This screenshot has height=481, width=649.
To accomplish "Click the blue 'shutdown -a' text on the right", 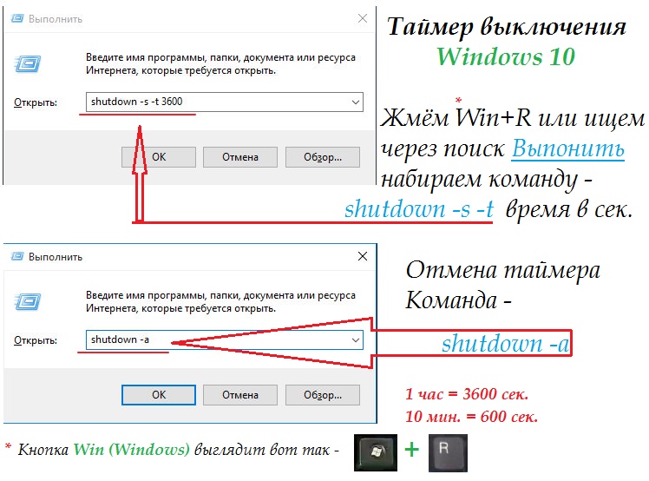I will tap(505, 344).
